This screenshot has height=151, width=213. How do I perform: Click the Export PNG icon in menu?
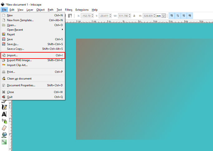4,60
